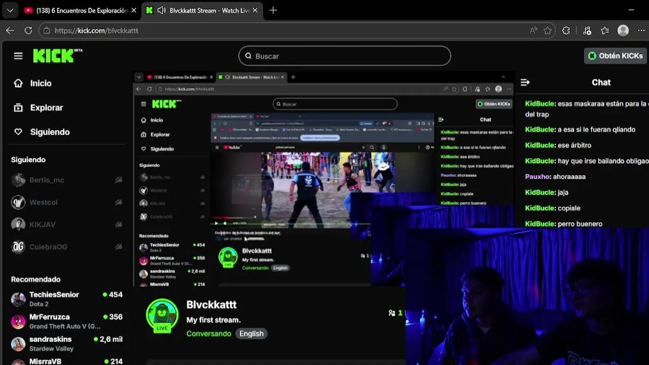Open browser Settings and more menu
The width and height of the screenshot is (649, 365).
[x=641, y=30]
